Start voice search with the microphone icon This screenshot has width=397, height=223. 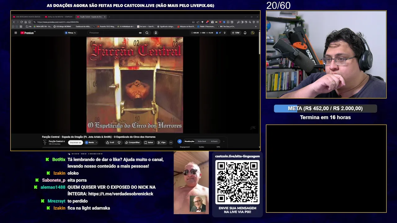click(x=156, y=33)
